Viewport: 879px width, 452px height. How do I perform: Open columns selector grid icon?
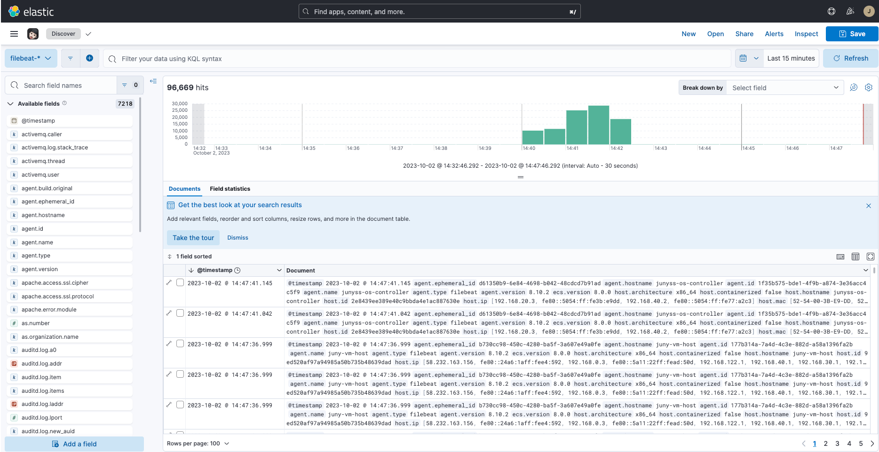[855, 257]
